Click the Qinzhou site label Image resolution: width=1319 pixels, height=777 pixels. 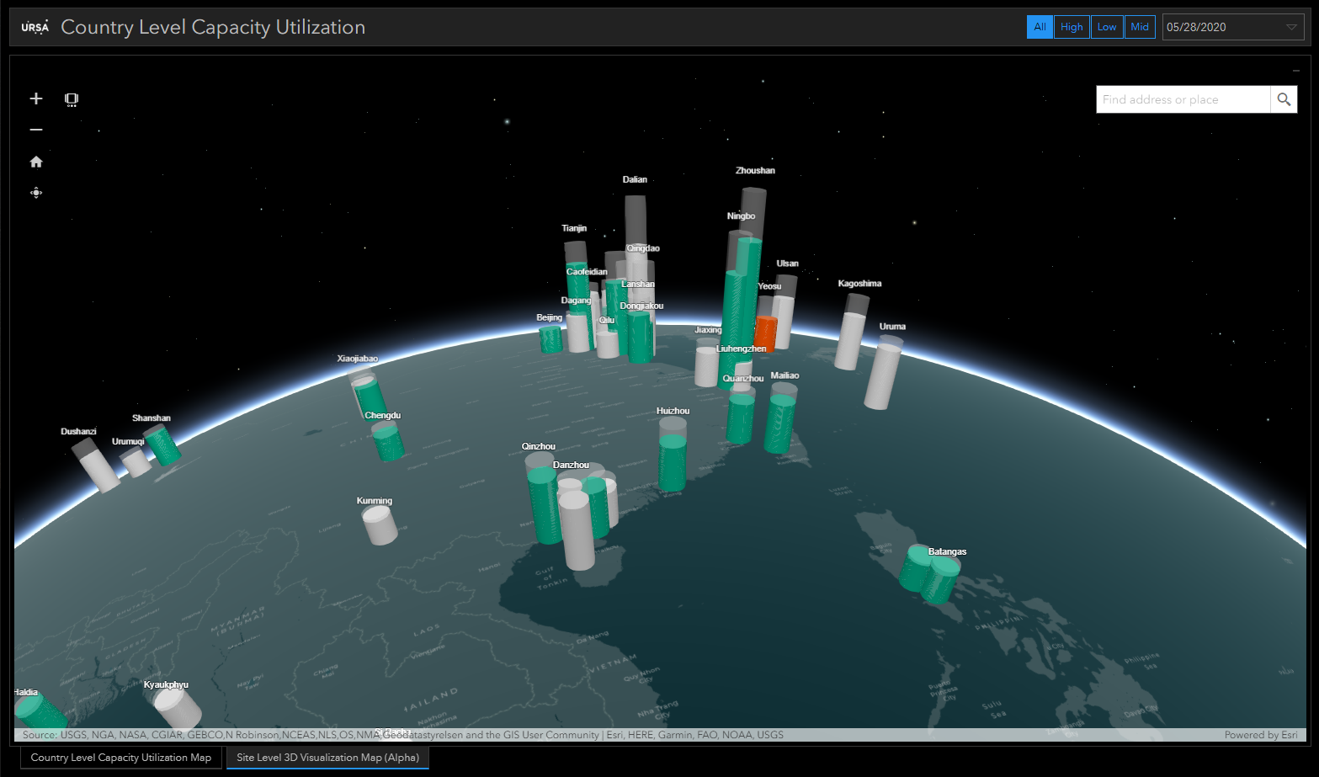pyautogui.click(x=539, y=447)
